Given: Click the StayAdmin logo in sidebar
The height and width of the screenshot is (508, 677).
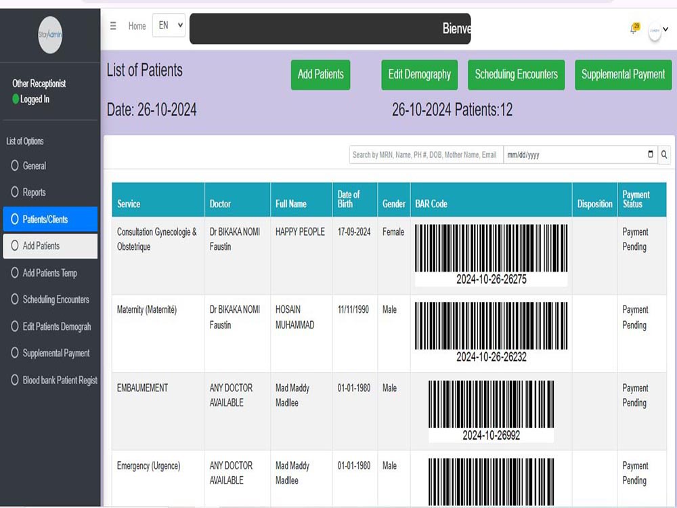Looking at the screenshot, I should [50, 35].
